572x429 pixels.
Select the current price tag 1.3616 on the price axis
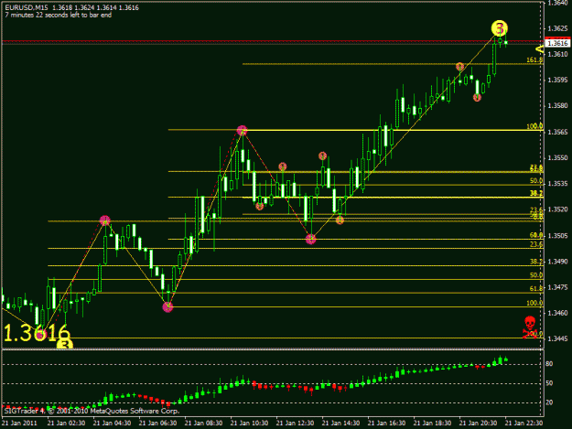pyautogui.click(x=557, y=43)
